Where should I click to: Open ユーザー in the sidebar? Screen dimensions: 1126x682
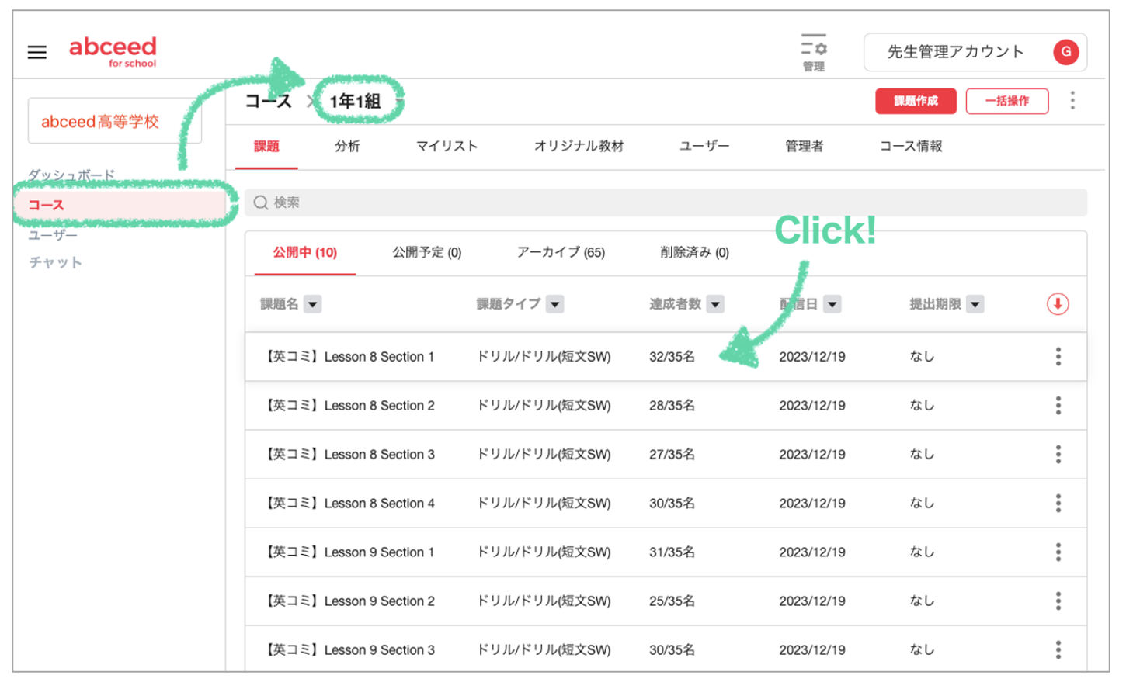53,234
